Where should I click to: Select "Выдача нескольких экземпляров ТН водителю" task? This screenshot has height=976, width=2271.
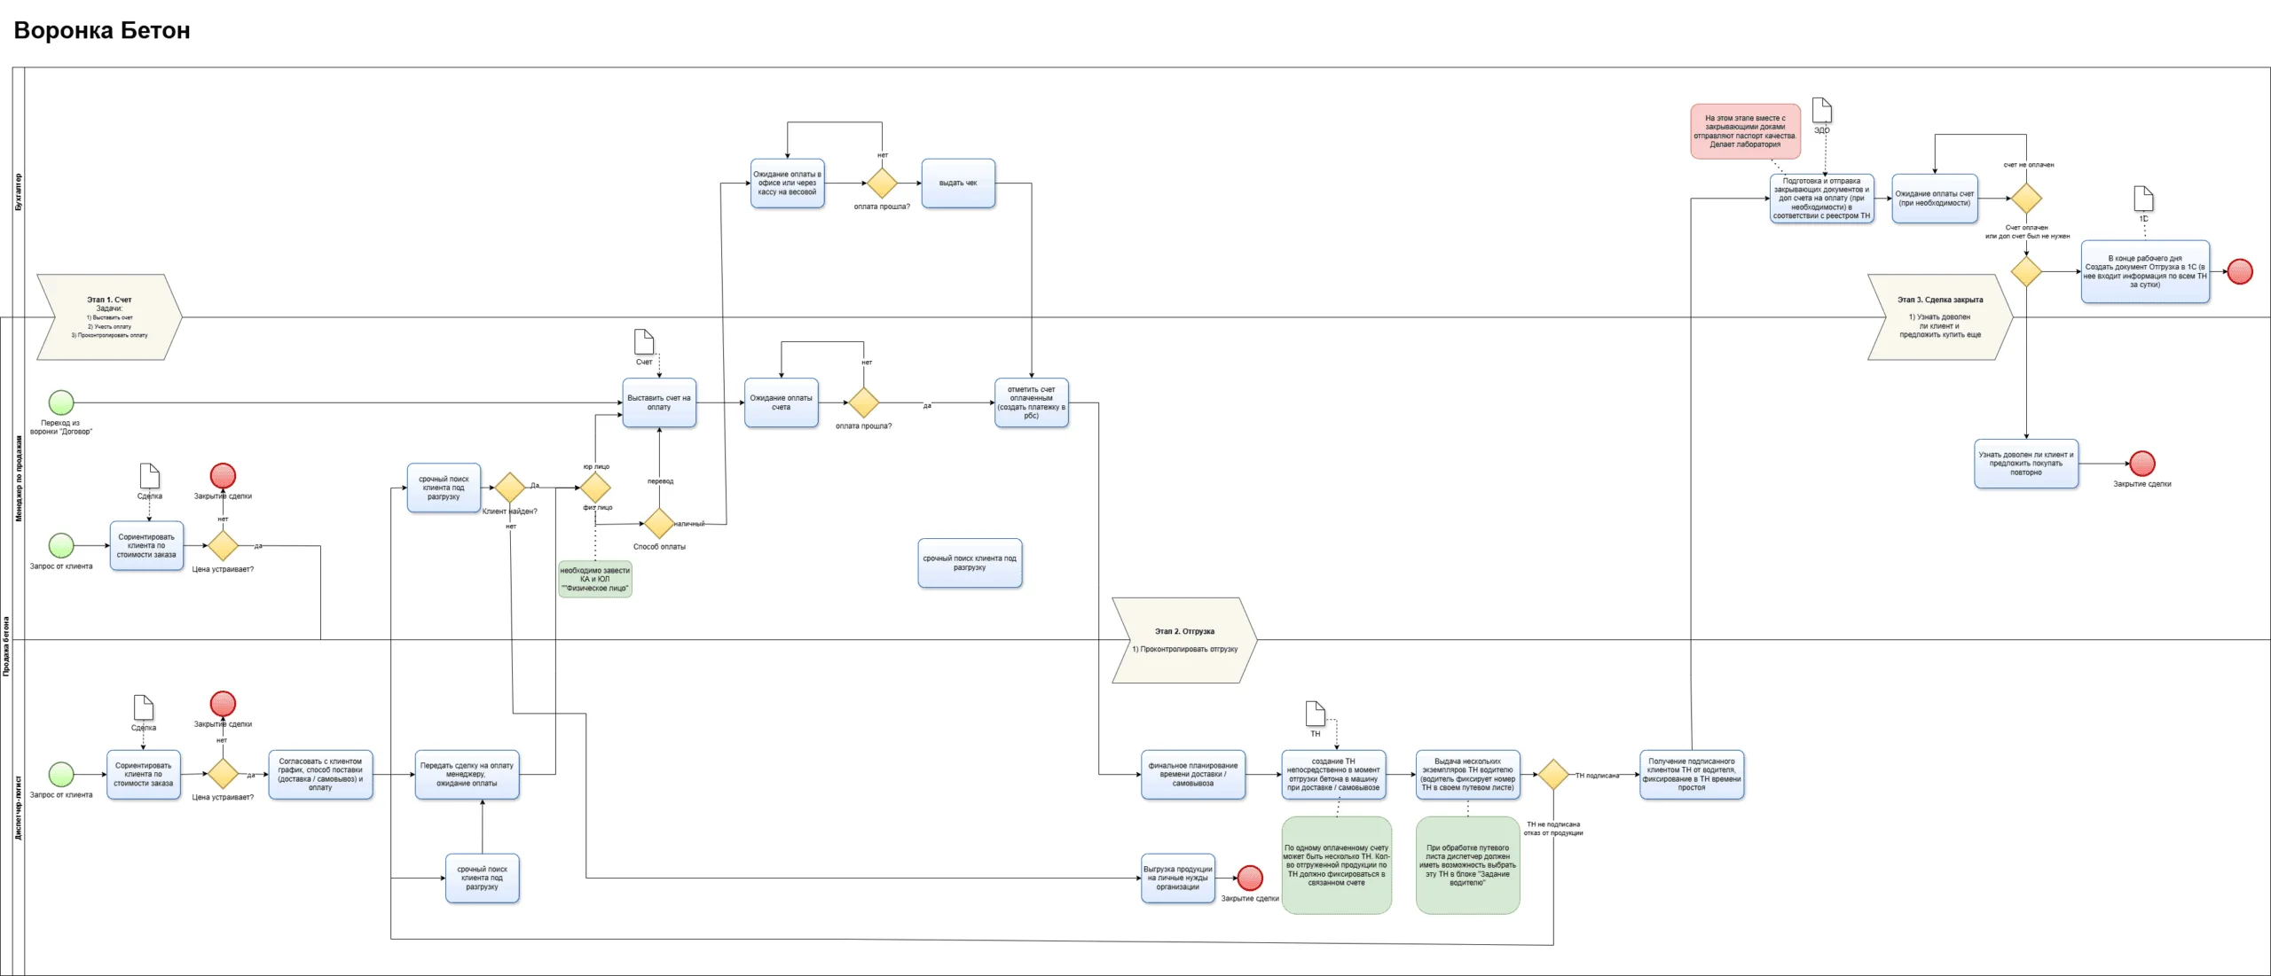pyautogui.click(x=1468, y=775)
